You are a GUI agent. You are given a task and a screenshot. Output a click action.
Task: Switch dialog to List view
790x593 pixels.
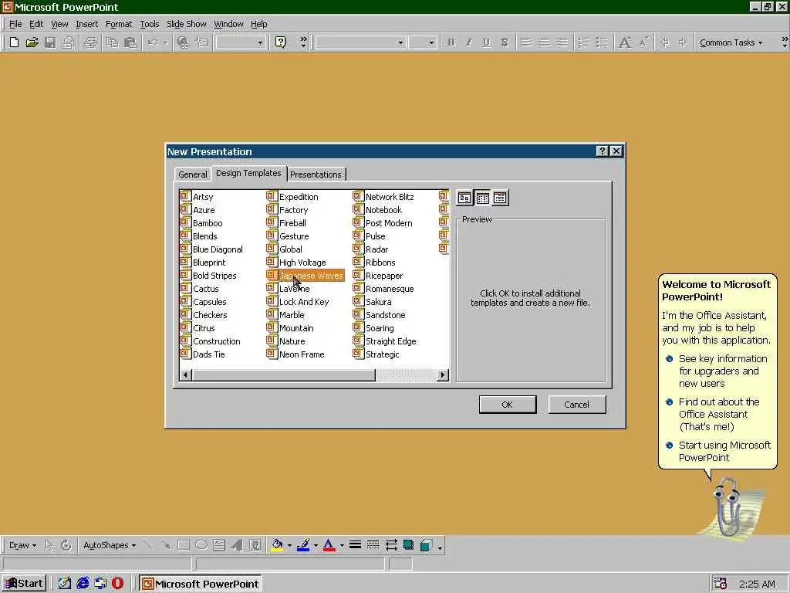point(483,198)
